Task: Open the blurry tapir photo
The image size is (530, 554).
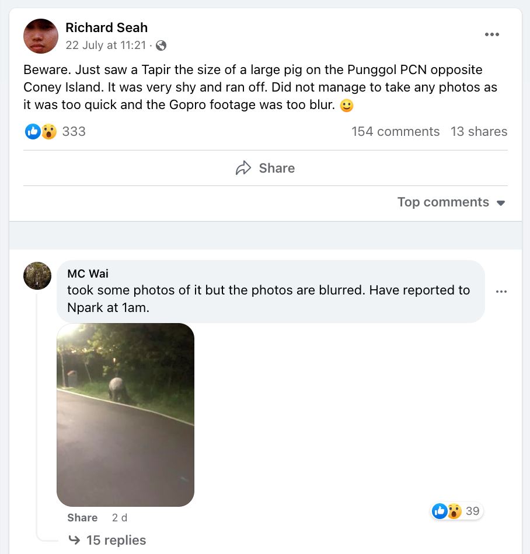Action: 125,415
